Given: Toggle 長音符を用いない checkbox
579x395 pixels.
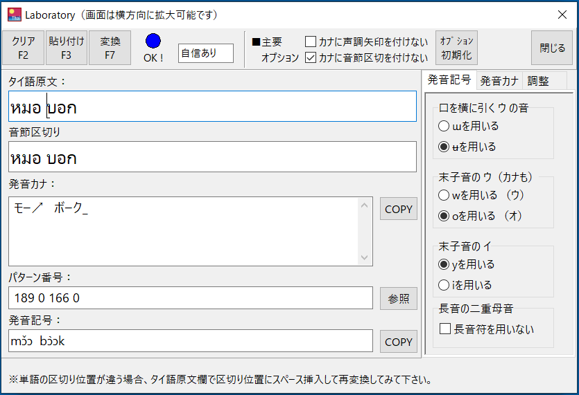Looking at the screenshot, I should [x=445, y=329].
